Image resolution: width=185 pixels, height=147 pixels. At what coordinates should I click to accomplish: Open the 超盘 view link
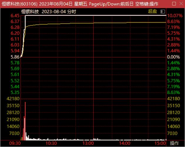click(x=152, y=12)
